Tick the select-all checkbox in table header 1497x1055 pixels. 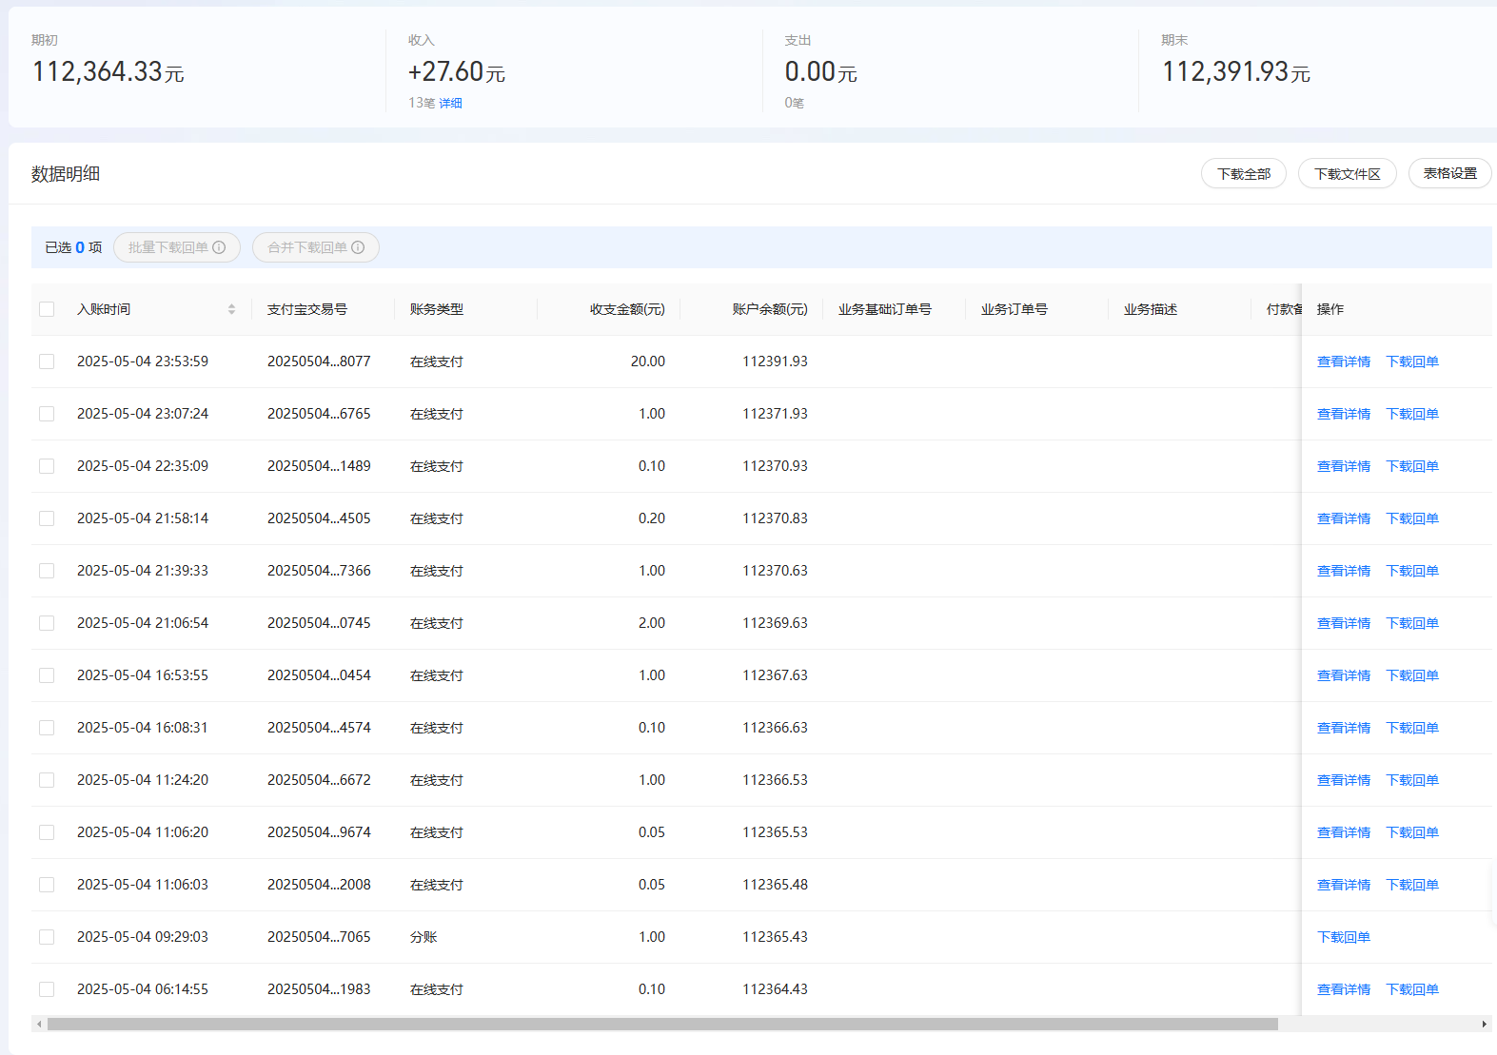[x=47, y=309]
